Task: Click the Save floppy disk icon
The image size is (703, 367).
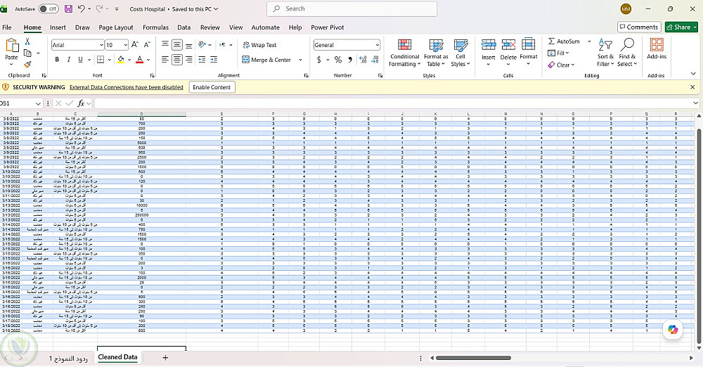Action: (68, 8)
